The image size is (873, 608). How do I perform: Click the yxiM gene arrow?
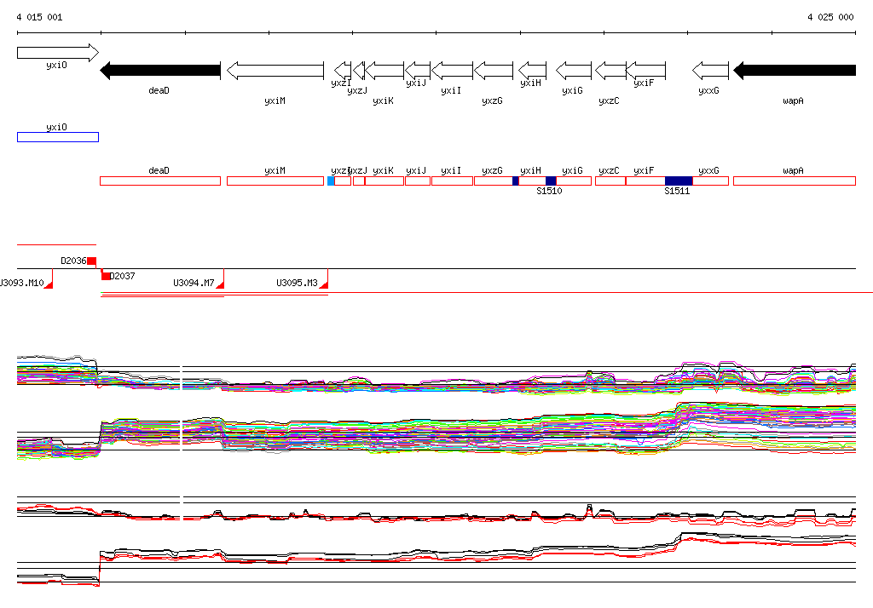coord(275,71)
